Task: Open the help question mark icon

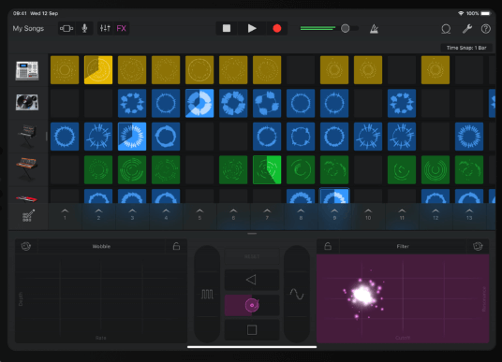Action: (x=486, y=29)
